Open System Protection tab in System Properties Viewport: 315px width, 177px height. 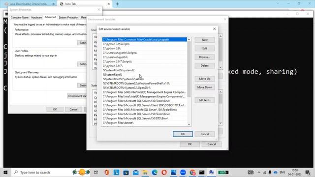pos(68,18)
